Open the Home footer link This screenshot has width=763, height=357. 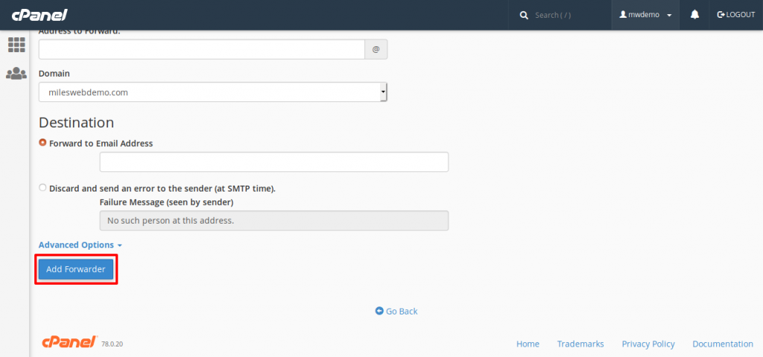coord(528,344)
